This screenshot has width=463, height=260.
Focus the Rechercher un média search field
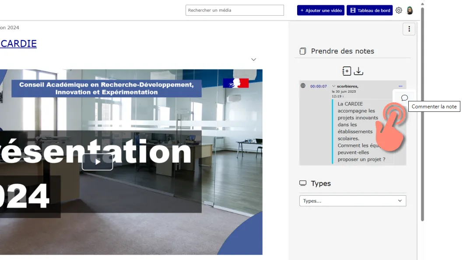(235, 10)
